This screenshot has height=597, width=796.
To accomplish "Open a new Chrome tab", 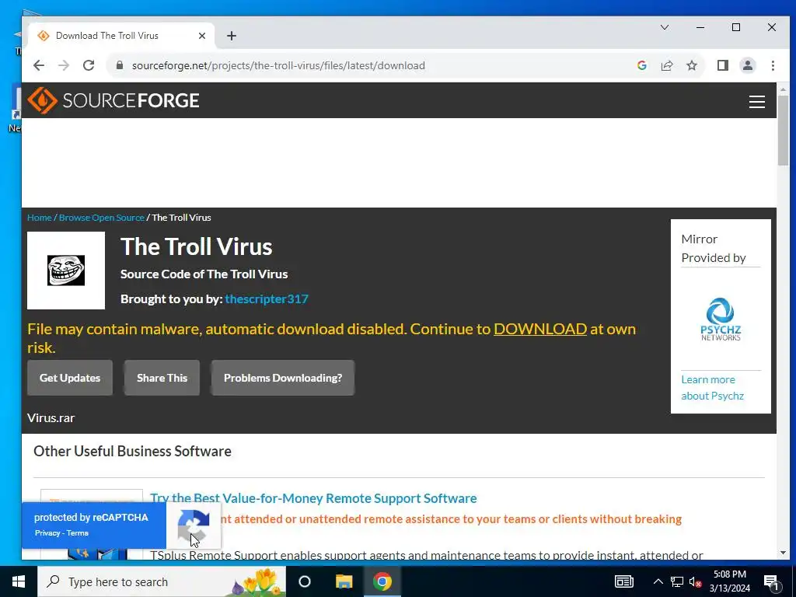I will (232, 36).
